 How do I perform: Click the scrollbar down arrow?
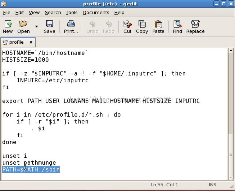click(x=231, y=178)
